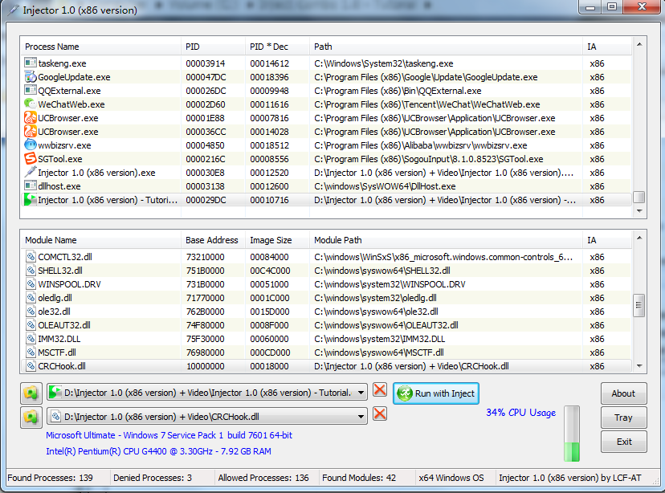Minimize the injector to Tray
Screen dimensions: 665x493
623,418
